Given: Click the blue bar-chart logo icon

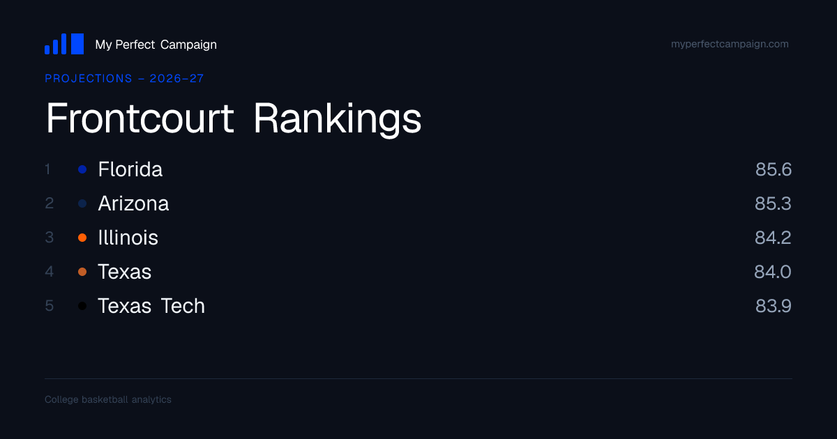Looking at the screenshot, I should pos(64,44).
